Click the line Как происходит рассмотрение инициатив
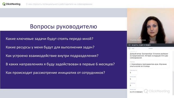This screenshot has height=98, width=174. point(55,73)
